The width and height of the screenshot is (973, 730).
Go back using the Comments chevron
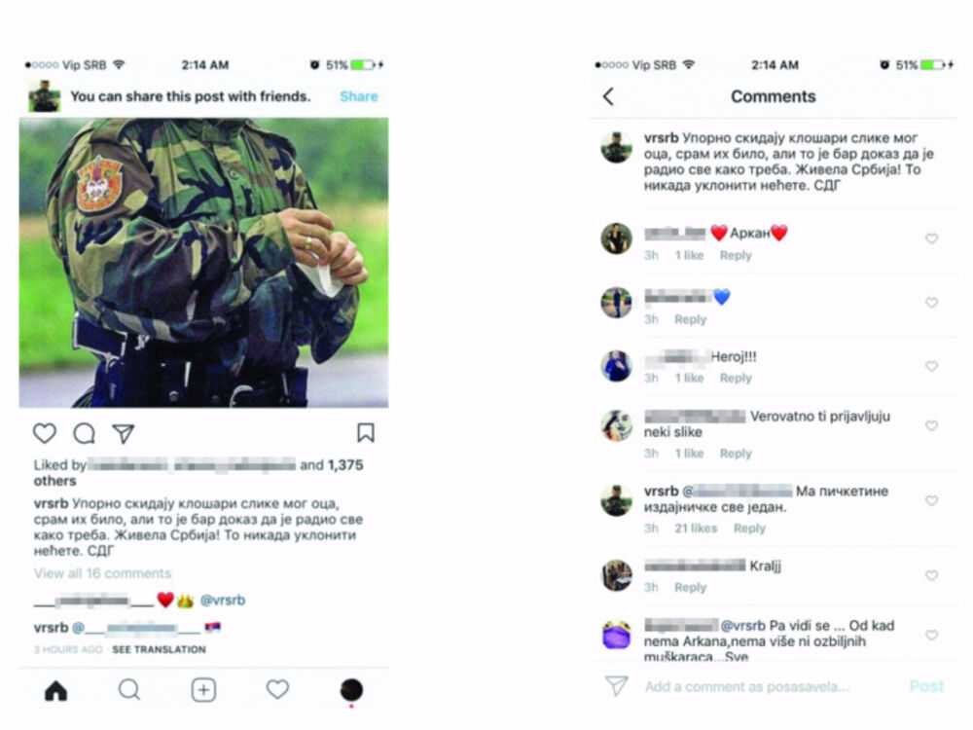point(609,96)
